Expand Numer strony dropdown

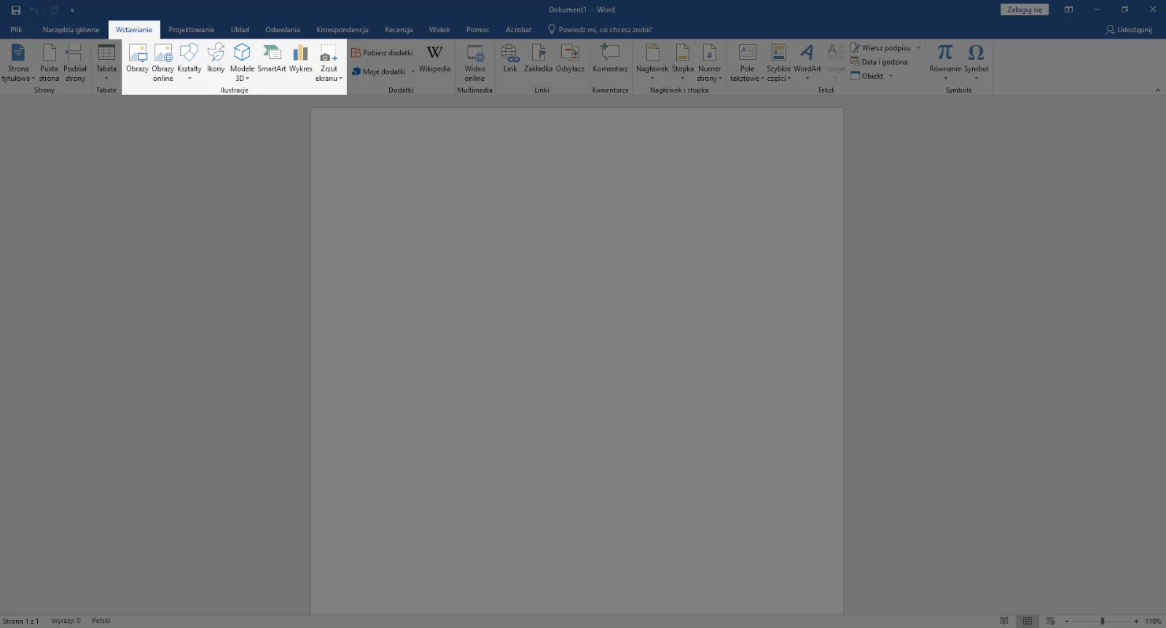(709, 62)
